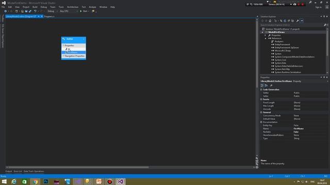Screen dimensions: 330x185
Task: Switch to Program.cs tab
Action: coord(49,16)
